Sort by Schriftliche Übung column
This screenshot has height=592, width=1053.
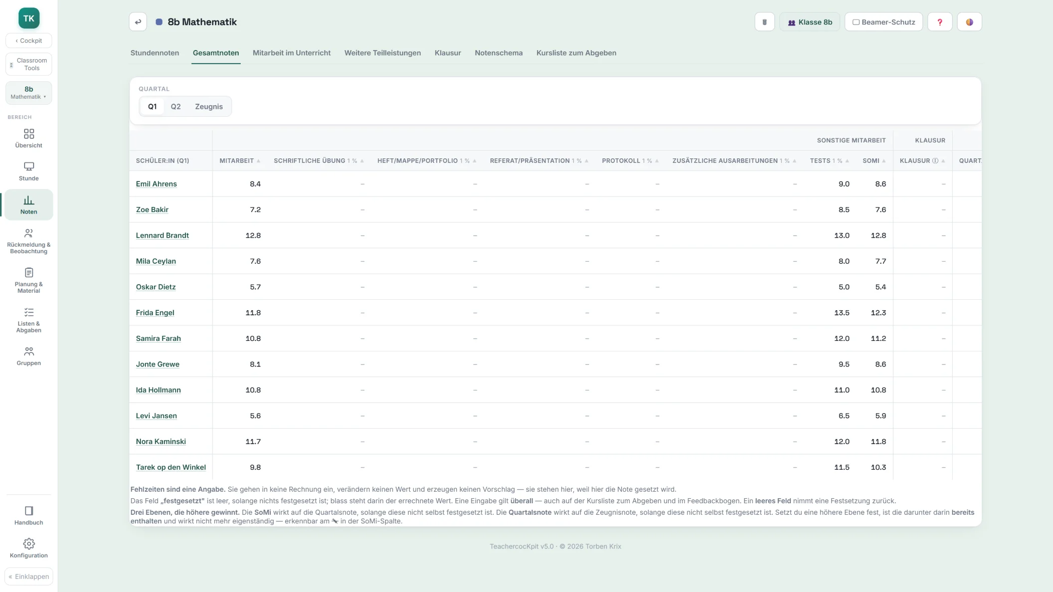coord(318,161)
